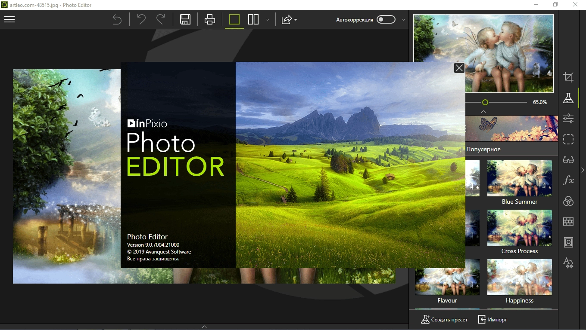Switch to single image view mode
Viewport: 586px width, 330px height.
[x=234, y=19]
